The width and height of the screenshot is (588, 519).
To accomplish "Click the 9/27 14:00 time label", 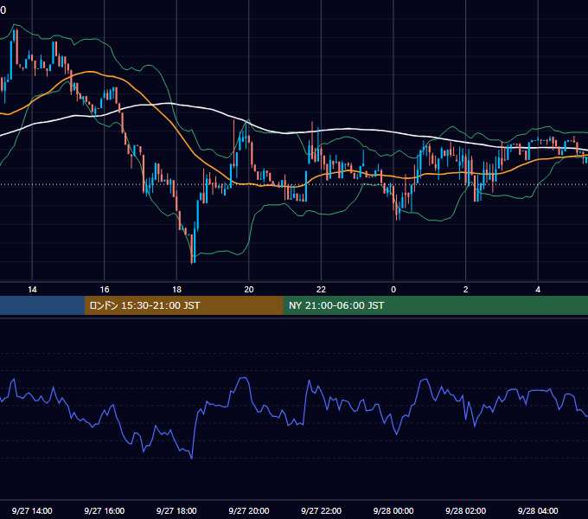I will point(32,510).
